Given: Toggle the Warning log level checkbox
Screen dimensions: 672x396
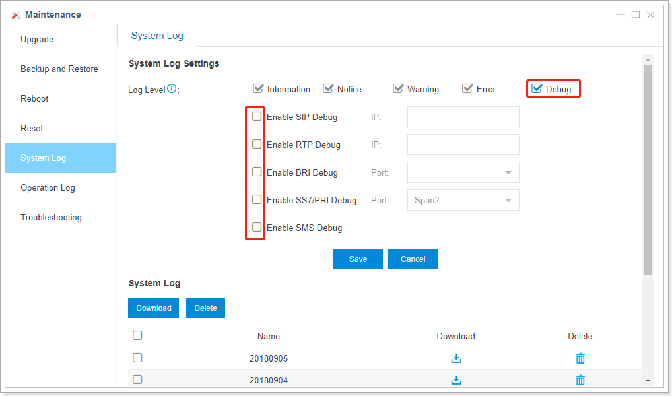Looking at the screenshot, I should tap(397, 88).
